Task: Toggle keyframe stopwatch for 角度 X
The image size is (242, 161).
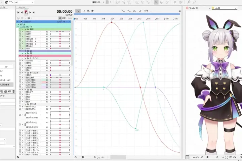Action: [20, 32]
